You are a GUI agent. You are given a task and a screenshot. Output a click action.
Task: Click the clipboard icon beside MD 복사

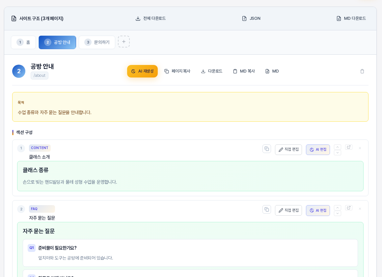pos(235,71)
